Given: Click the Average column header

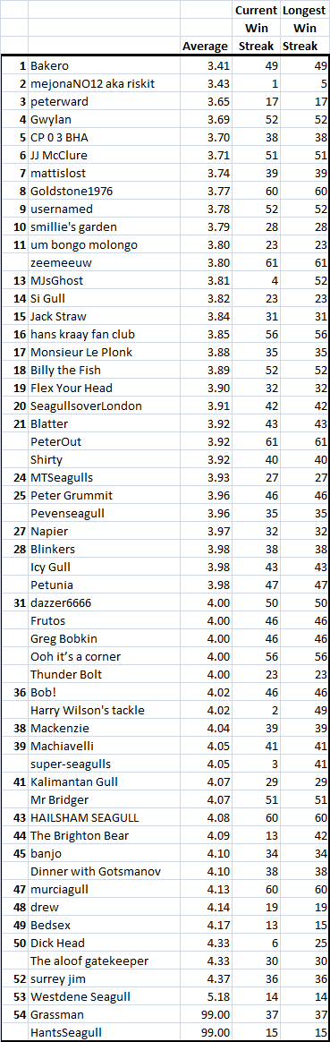Looking at the screenshot, I should [206, 46].
